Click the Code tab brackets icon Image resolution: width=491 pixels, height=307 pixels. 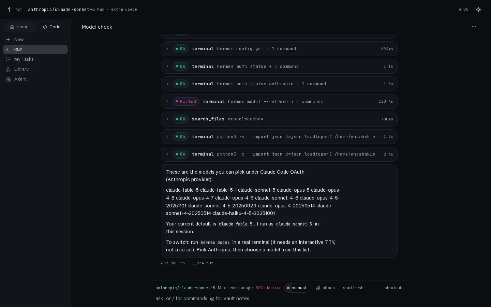point(45,27)
